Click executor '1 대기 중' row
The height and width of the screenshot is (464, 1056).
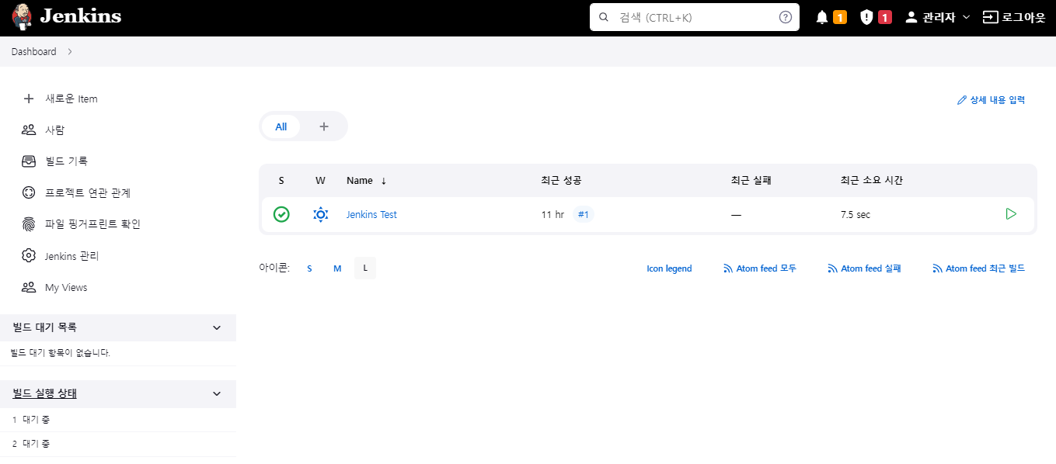click(118, 420)
